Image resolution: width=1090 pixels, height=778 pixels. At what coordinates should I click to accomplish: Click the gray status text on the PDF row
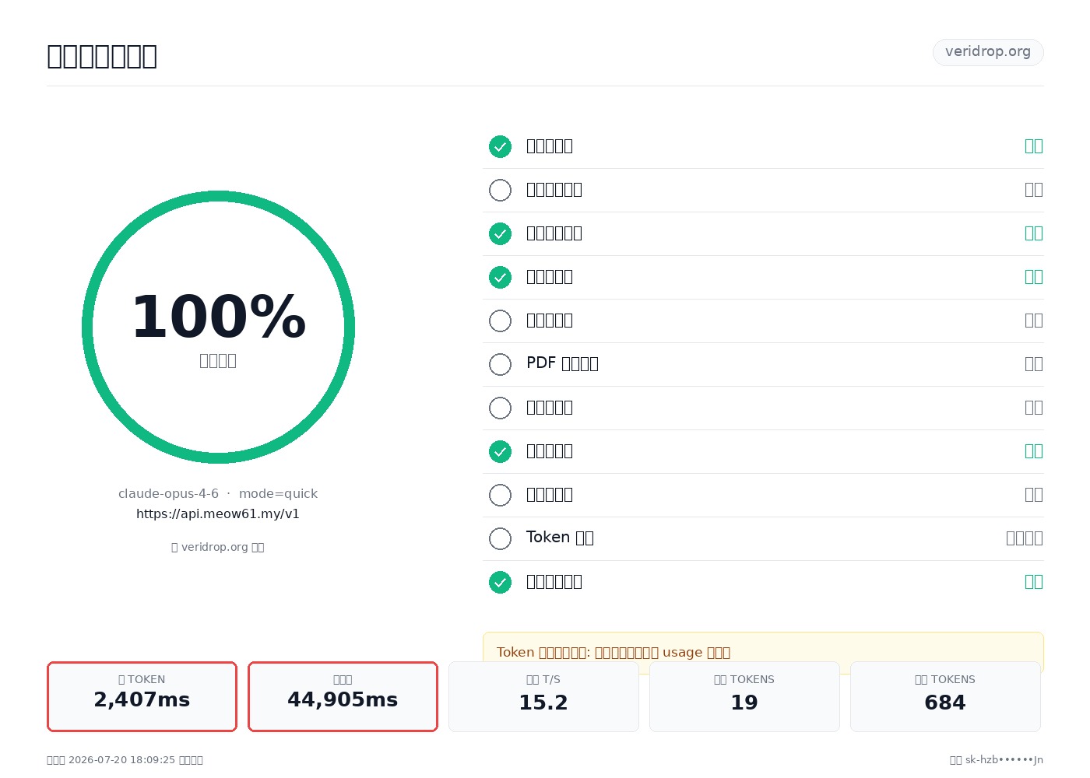pos(1033,363)
